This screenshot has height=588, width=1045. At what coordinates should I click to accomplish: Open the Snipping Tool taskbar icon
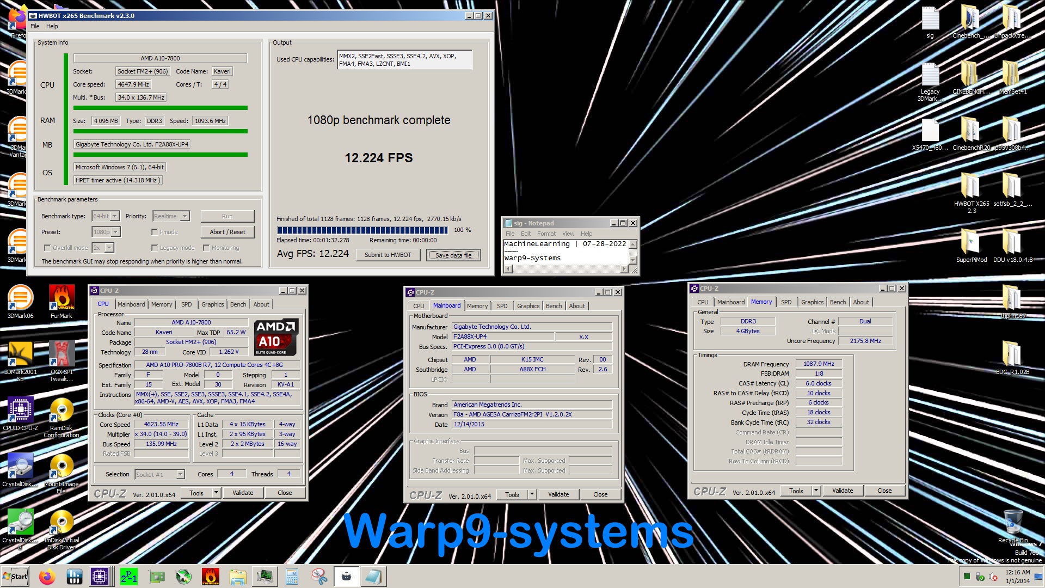319,577
